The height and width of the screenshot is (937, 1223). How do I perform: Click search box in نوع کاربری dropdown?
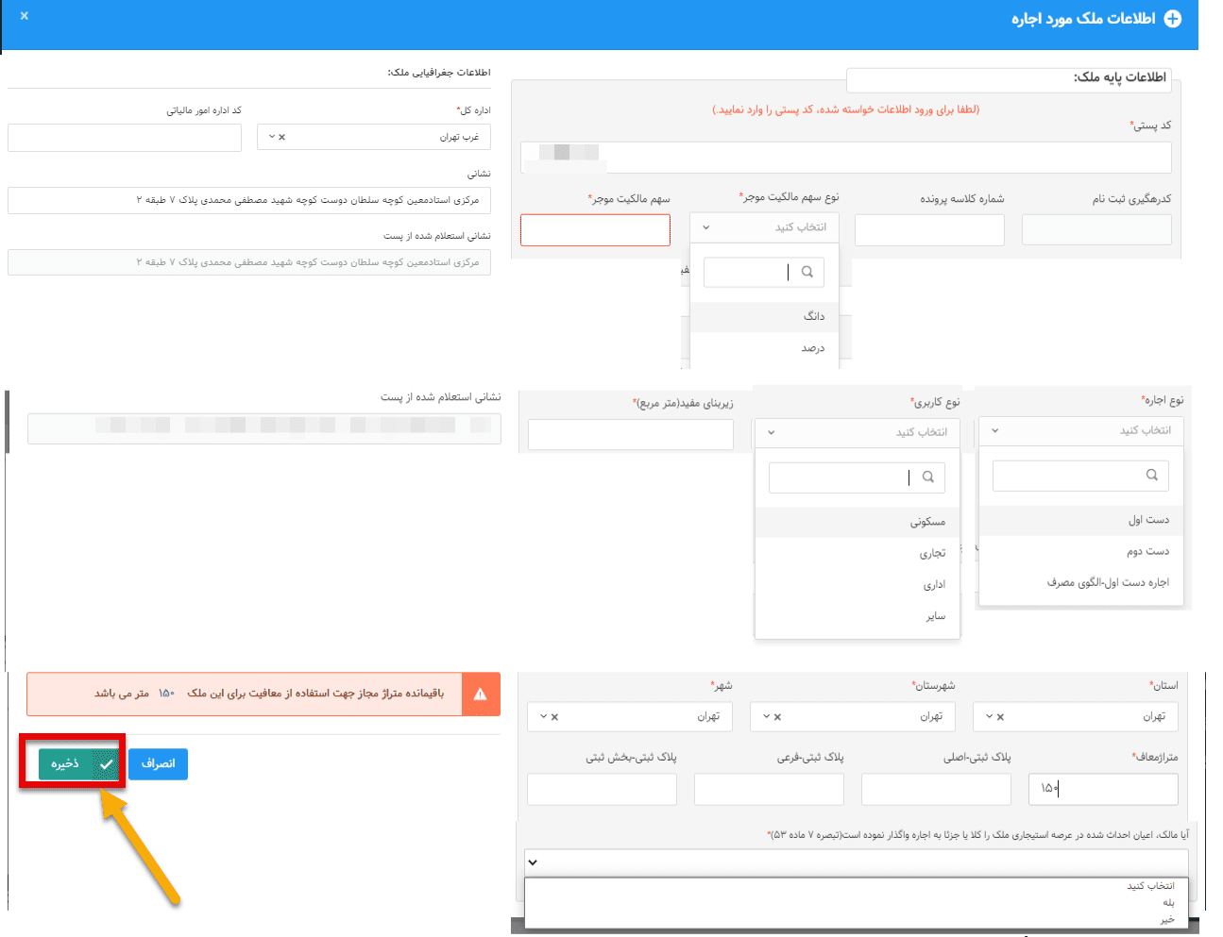(858, 477)
